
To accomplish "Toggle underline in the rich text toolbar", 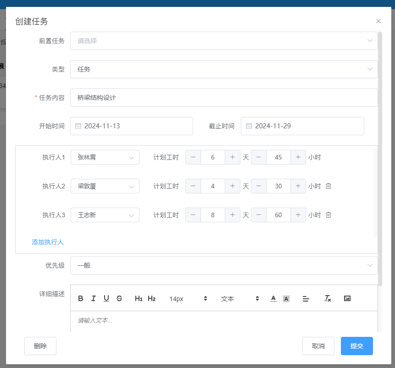I will (x=106, y=298).
